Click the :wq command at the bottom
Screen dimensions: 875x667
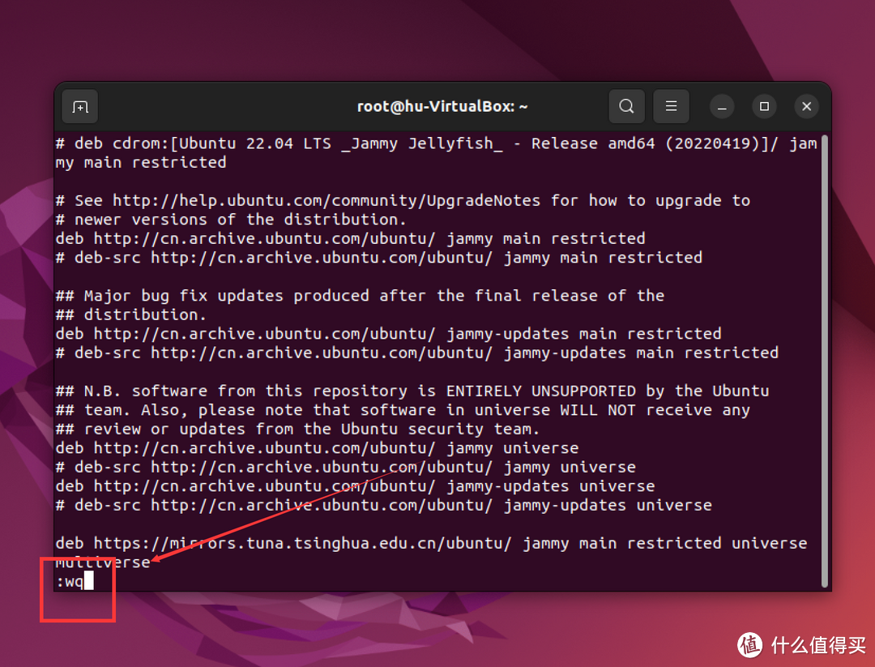pos(70,581)
